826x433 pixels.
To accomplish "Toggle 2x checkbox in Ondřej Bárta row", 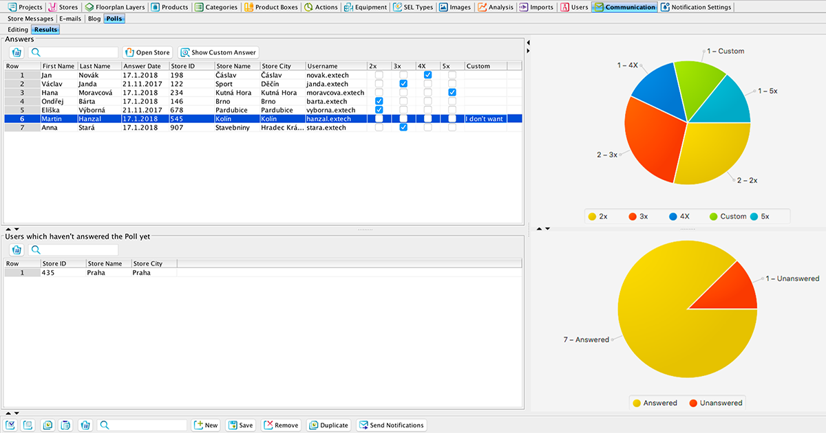I will click(x=379, y=101).
